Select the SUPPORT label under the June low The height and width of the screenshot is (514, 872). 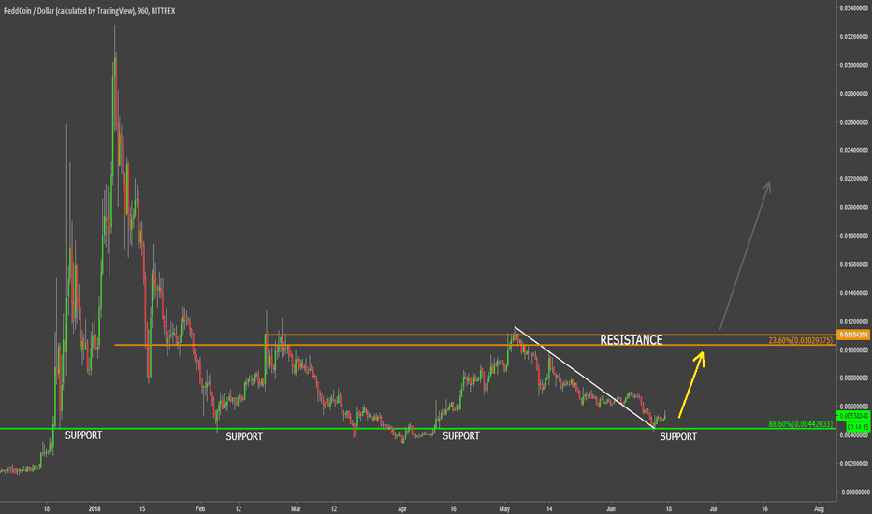tap(678, 436)
